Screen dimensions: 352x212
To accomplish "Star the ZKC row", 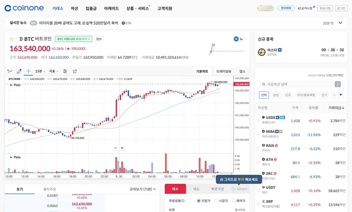I will (x=258, y=176).
